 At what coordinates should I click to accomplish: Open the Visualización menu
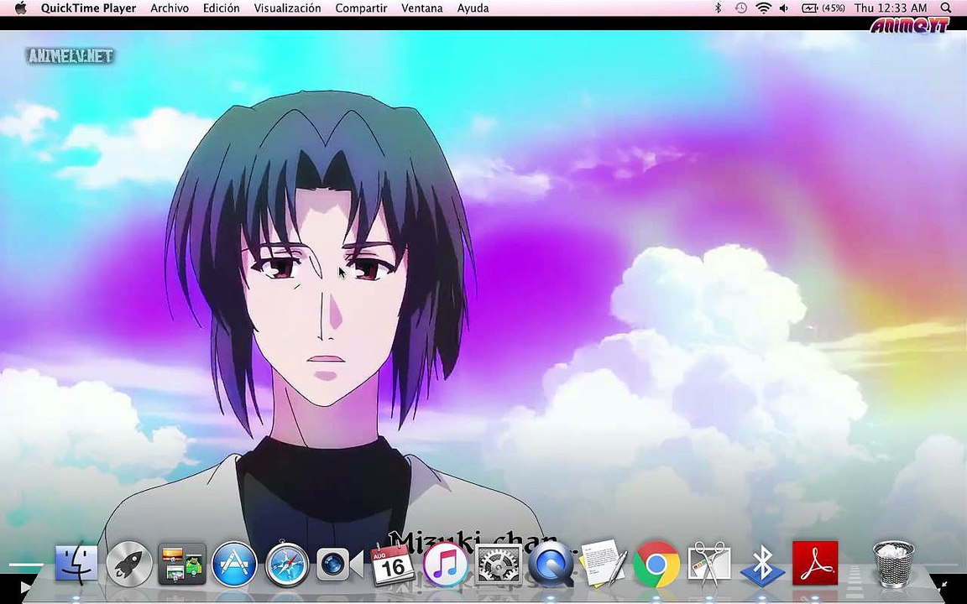287,8
